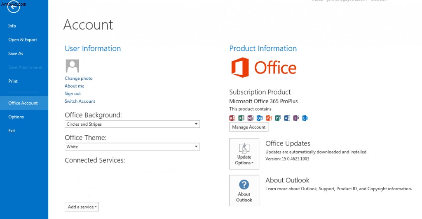The image size is (422, 219).
Task: Click the Office logo
Action: click(x=264, y=67)
